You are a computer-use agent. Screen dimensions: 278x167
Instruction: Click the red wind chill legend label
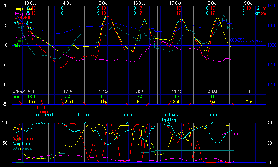coord(22,18)
